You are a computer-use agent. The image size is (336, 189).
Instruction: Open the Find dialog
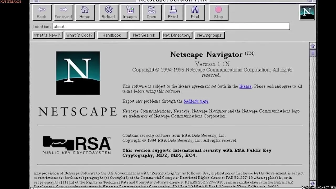(x=195, y=13)
